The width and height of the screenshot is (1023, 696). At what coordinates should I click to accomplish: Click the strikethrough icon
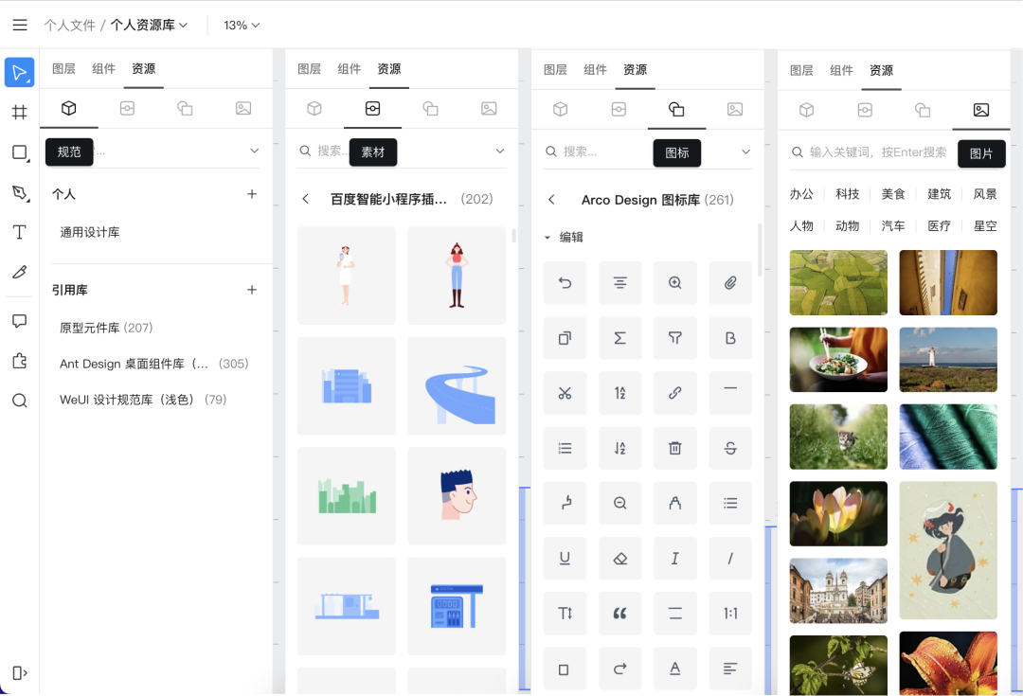(x=730, y=448)
